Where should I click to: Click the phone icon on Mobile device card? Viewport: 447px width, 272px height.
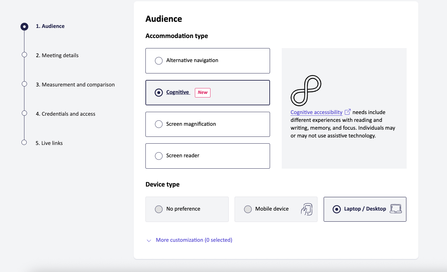click(306, 209)
